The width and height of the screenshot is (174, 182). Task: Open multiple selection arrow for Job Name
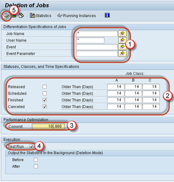(x=122, y=34)
